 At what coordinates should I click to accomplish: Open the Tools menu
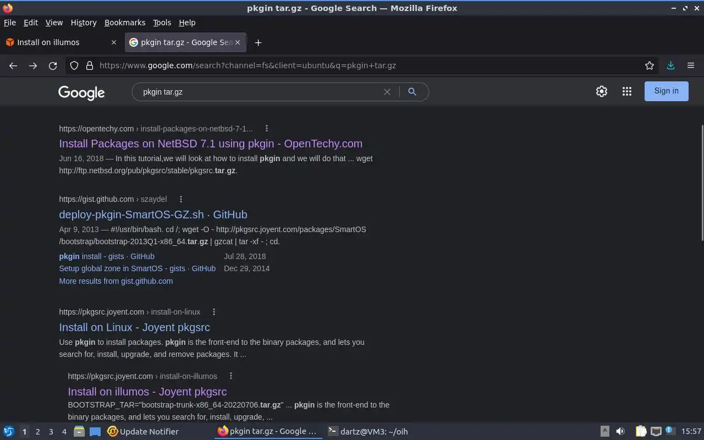[162, 23]
